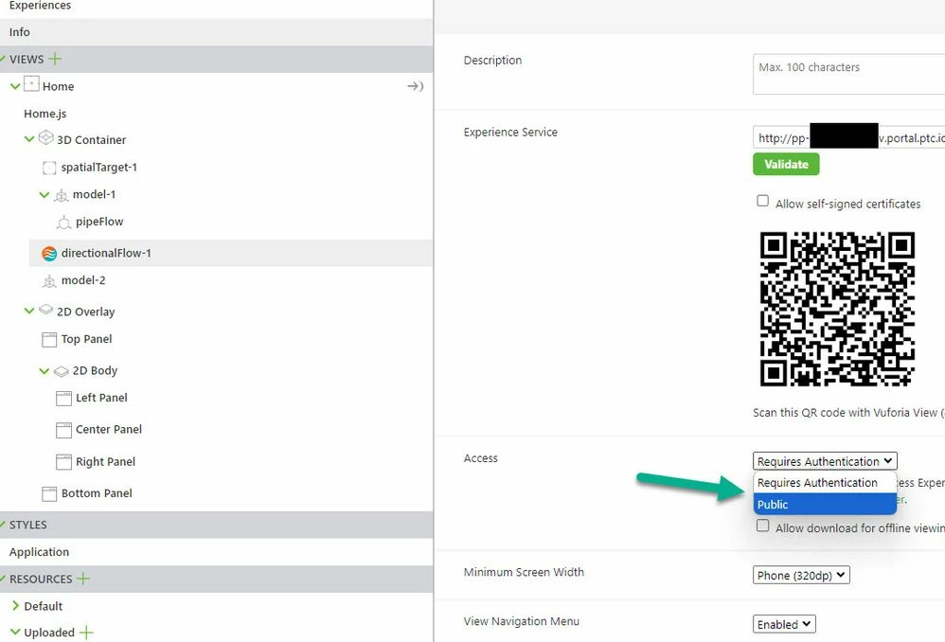Image resolution: width=945 pixels, height=642 pixels.
Task: Open the Info section
Action: pyautogui.click(x=216, y=32)
